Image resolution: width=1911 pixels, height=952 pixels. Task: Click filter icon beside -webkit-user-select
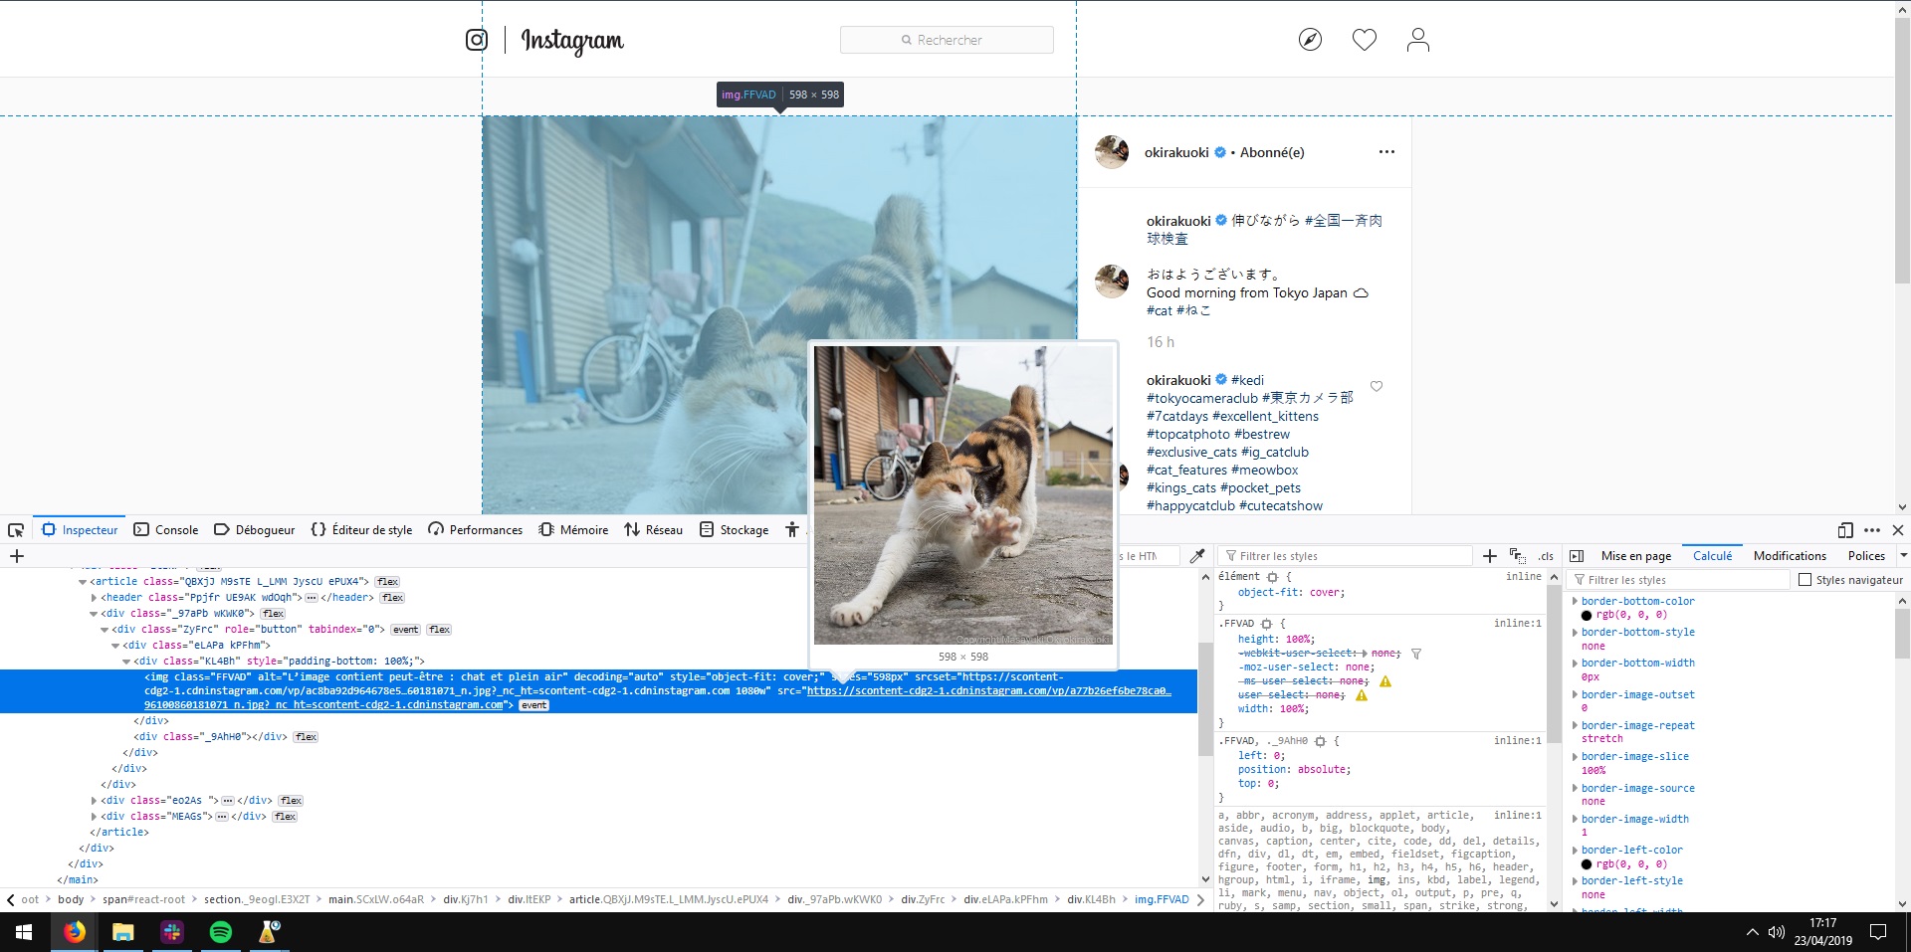[1416, 654]
